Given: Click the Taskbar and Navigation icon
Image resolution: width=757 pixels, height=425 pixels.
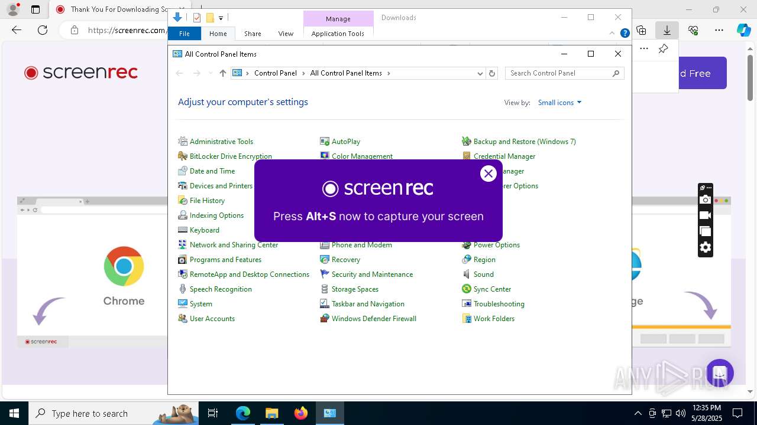Looking at the screenshot, I should [325, 304].
